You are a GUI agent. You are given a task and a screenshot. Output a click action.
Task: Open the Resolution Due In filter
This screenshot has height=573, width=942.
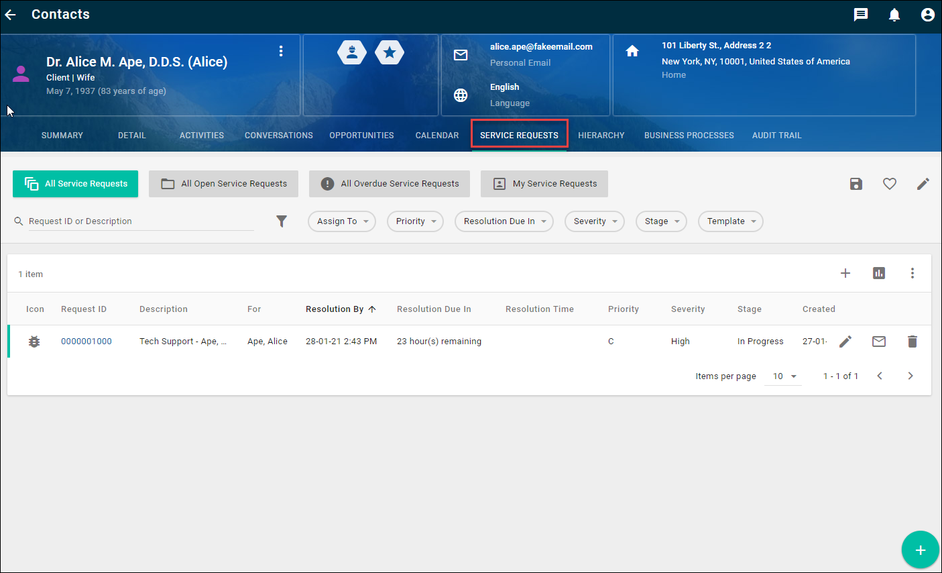[x=504, y=221]
